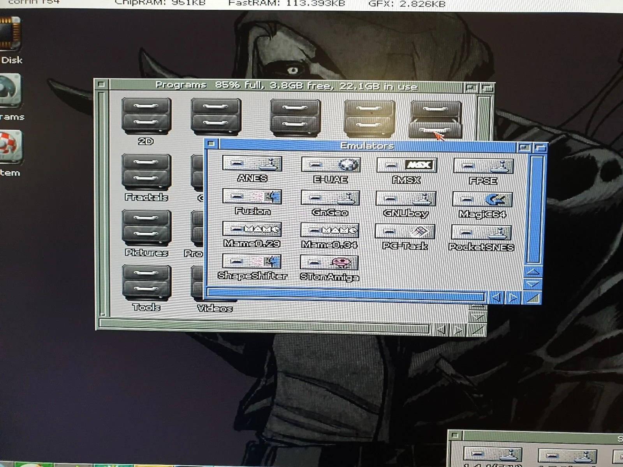Select the STonAmiga drawer icon
The height and width of the screenshot is (467, 623).
pos(329,263)
